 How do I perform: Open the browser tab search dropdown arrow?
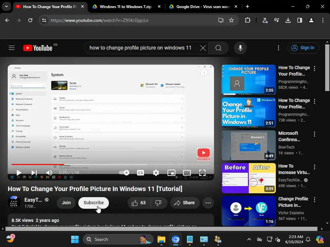point(6,6)
